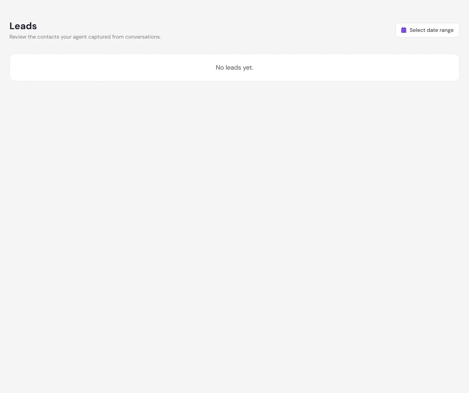The height and width of the screenshot is (393, 469).
Task: Click the 'No leads yet.' message
Action: click(234, 68)
